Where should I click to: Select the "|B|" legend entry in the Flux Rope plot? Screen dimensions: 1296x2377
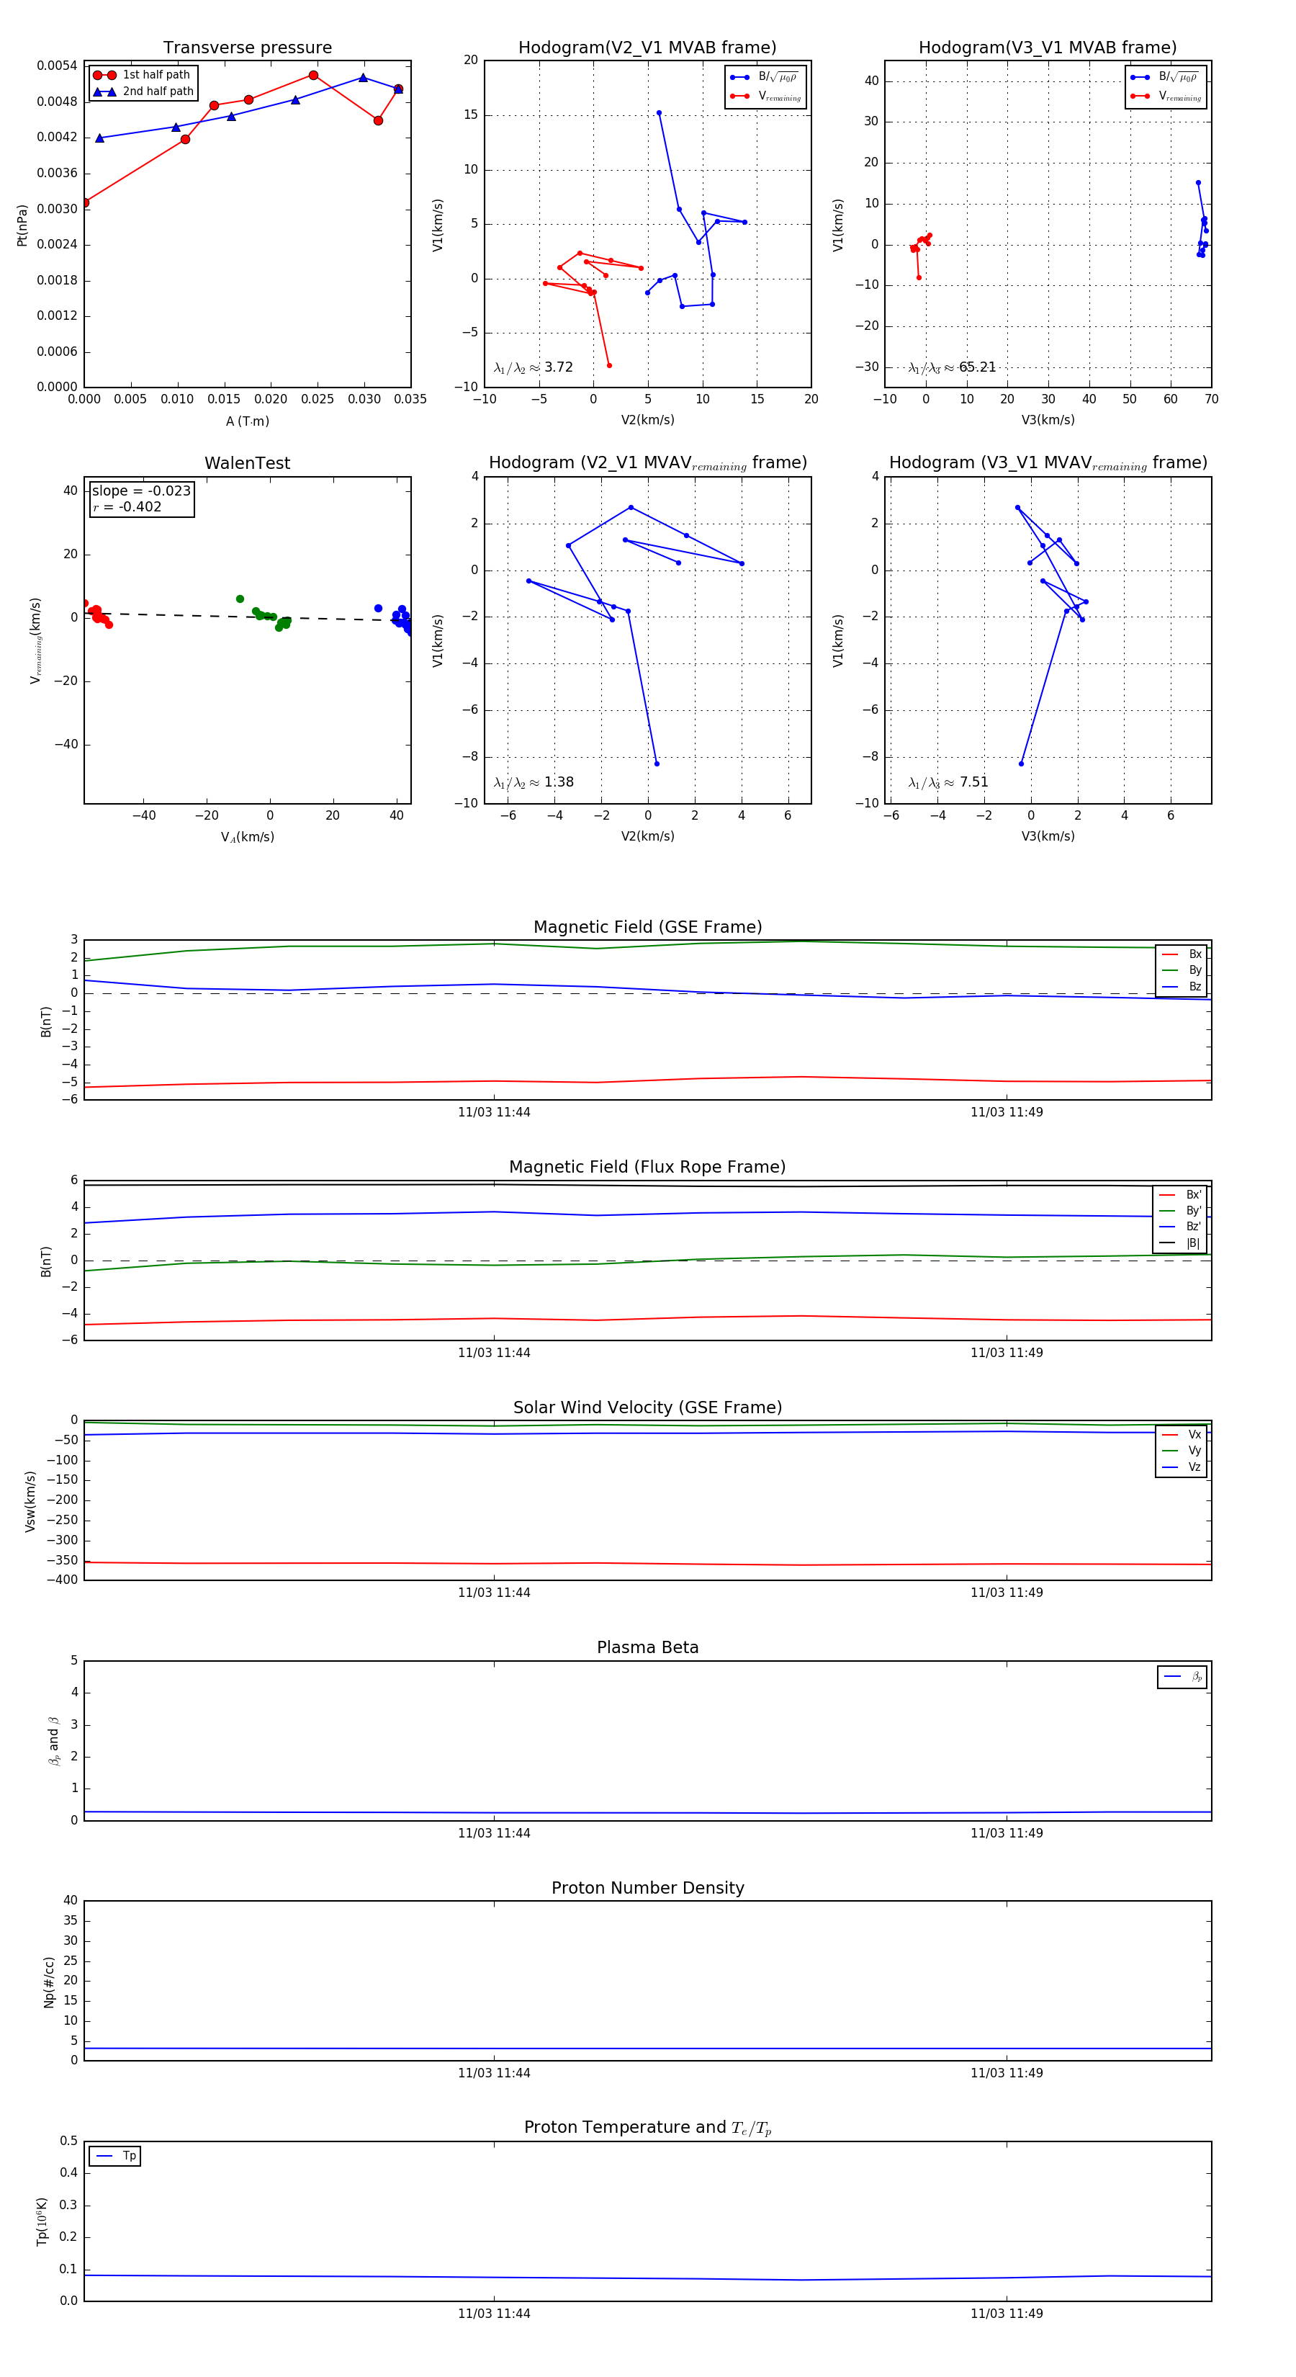click(1180, 1243)
